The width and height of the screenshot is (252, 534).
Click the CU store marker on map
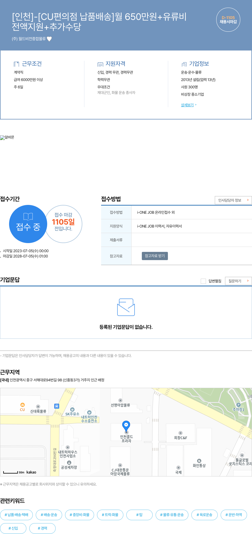coord(22,405)
